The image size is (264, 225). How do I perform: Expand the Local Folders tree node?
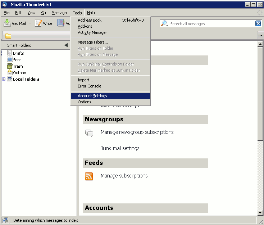click(x=4, y=79)
